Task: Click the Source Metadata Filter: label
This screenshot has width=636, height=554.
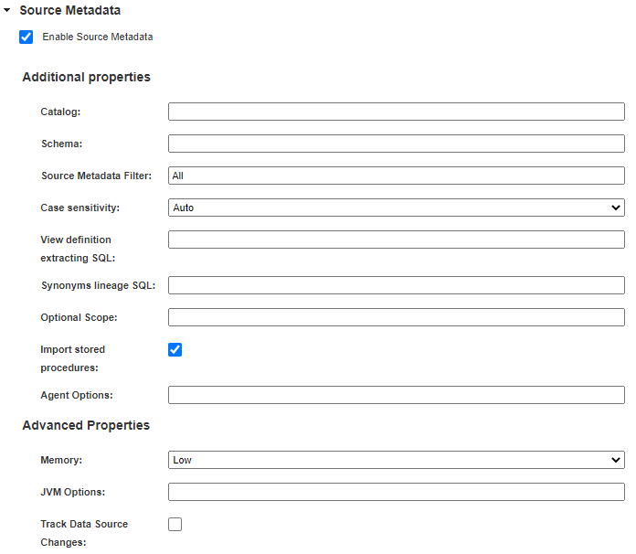Action: click(97, 176)
